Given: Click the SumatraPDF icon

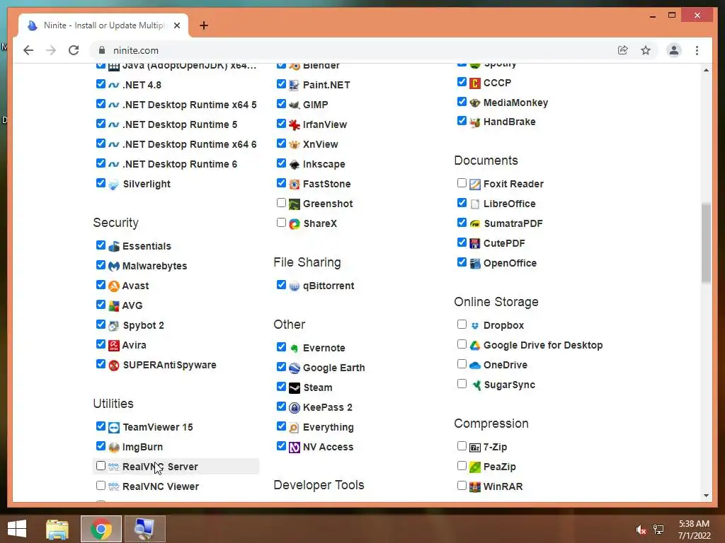Looking at the screenshot, I should point(475,224).
